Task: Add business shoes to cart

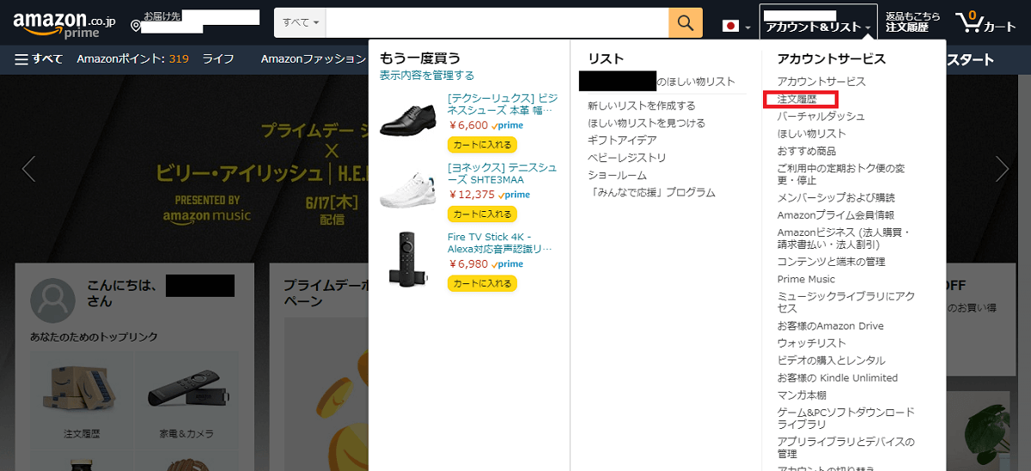Action: coord(482,144)
